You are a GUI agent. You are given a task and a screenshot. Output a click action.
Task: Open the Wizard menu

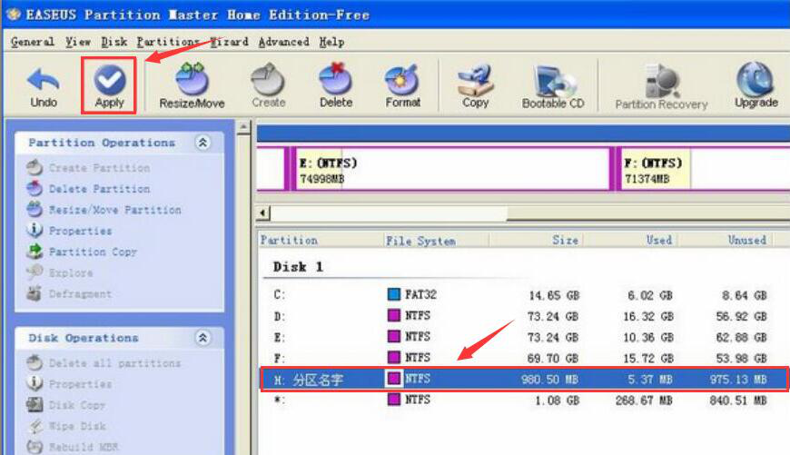pos(229,42)
